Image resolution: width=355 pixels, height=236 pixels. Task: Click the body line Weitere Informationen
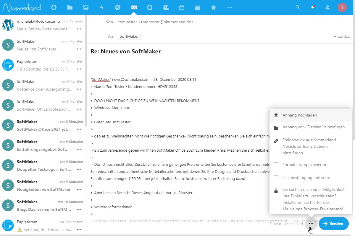point(113,207)
